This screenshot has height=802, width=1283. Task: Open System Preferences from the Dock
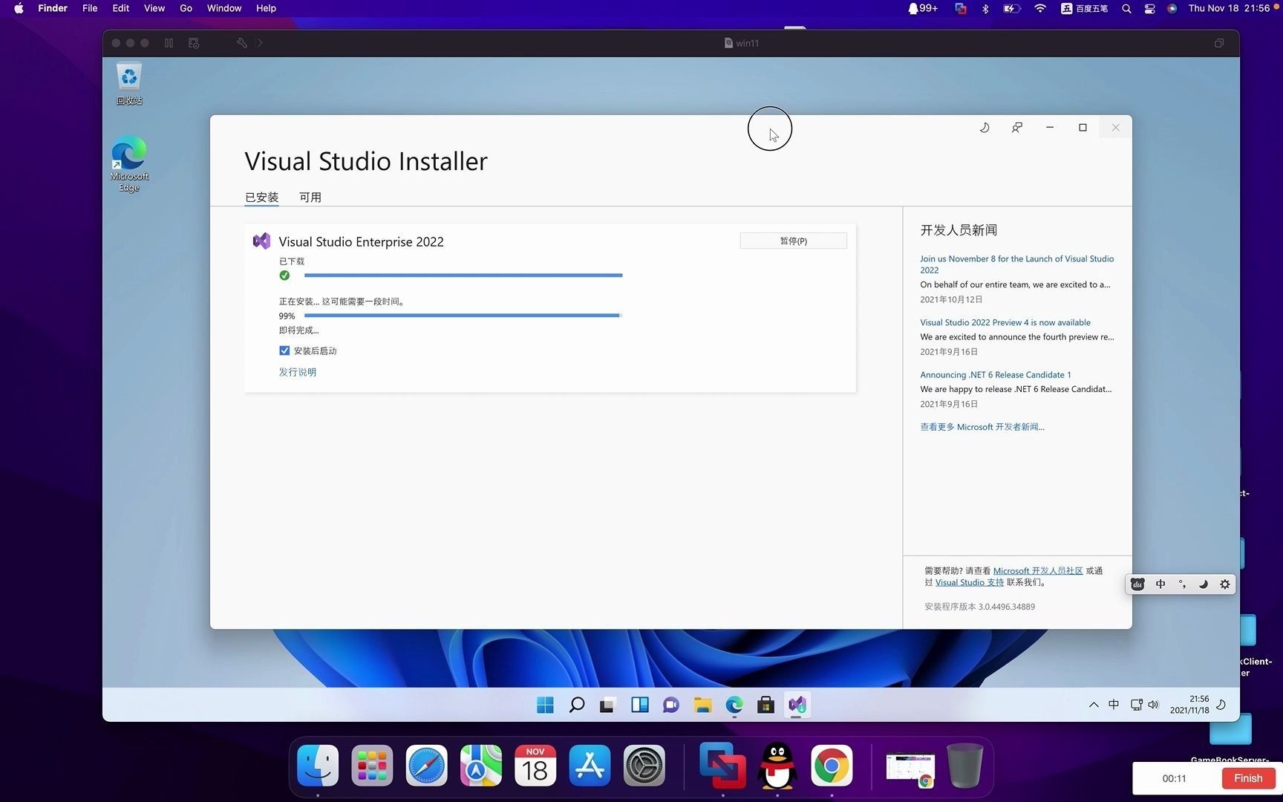pyautogui.click(x=644, y=766)
